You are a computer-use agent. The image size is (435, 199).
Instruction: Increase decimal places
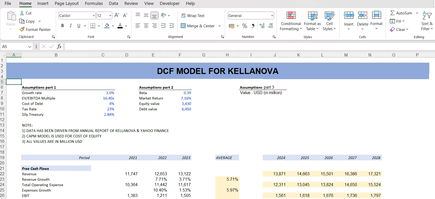tap(262, 26)
